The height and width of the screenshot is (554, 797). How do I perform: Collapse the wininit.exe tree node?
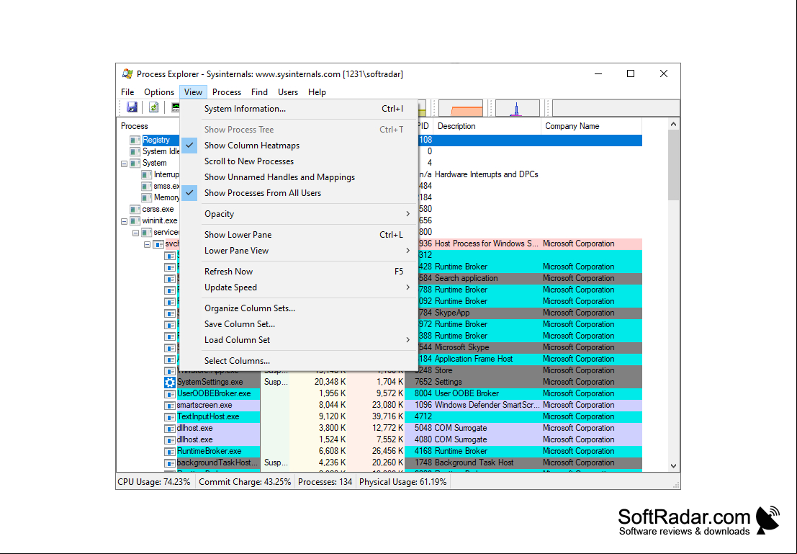coord(124,221)
